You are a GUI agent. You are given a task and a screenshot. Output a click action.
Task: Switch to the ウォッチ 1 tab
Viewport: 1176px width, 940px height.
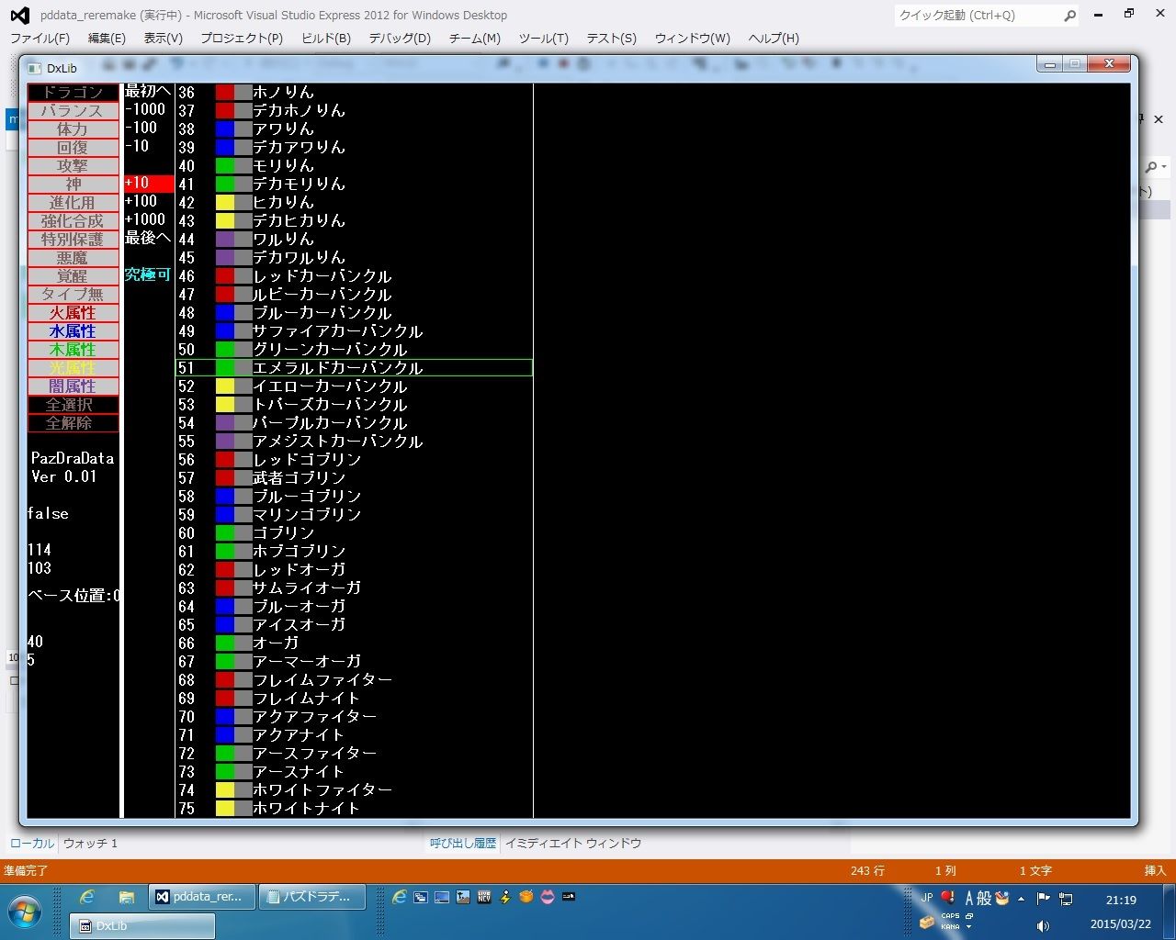(90, 843)
